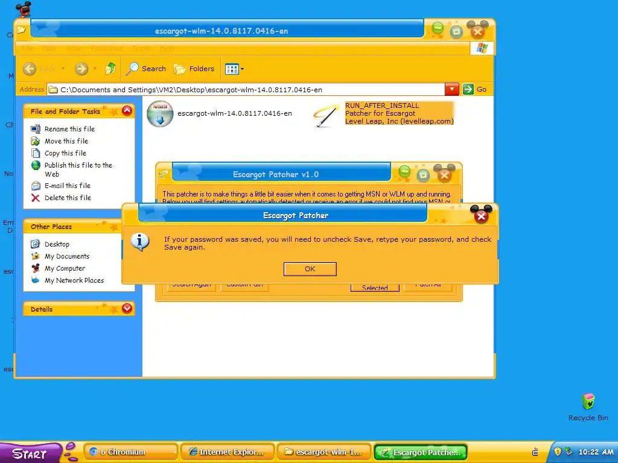The image size is (618, 463).
Task: Switch to Internet Explorer taskbar button
Action: click(228, 452)
